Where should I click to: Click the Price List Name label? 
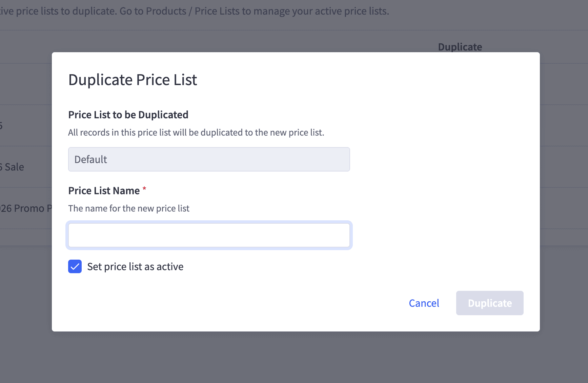104,190
